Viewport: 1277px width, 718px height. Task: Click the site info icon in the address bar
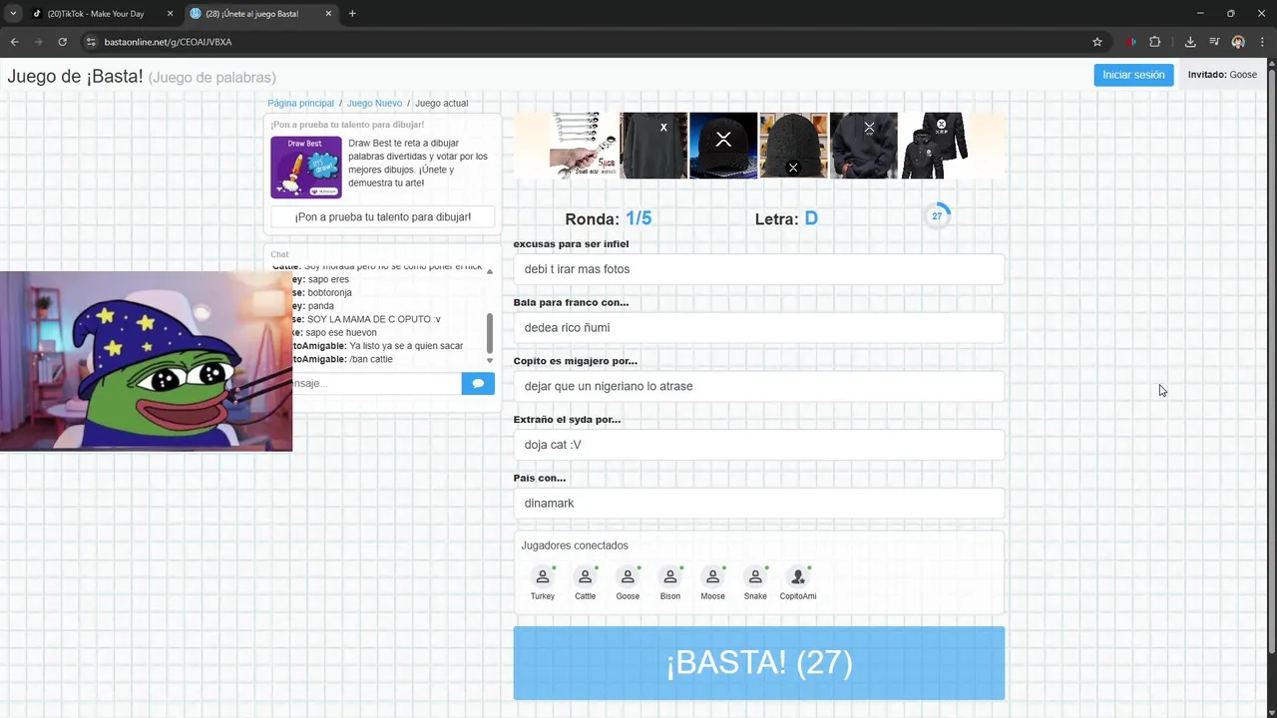point(91,42)
